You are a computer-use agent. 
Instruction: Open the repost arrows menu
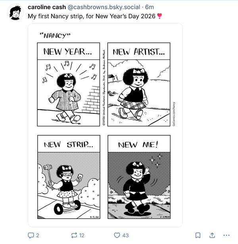tap(74, 235)
